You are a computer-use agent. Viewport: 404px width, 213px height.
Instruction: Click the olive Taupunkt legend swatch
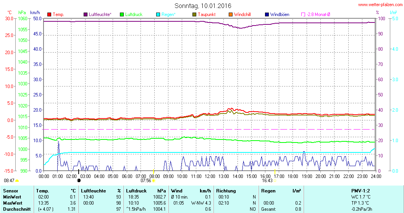pos(194,14)
